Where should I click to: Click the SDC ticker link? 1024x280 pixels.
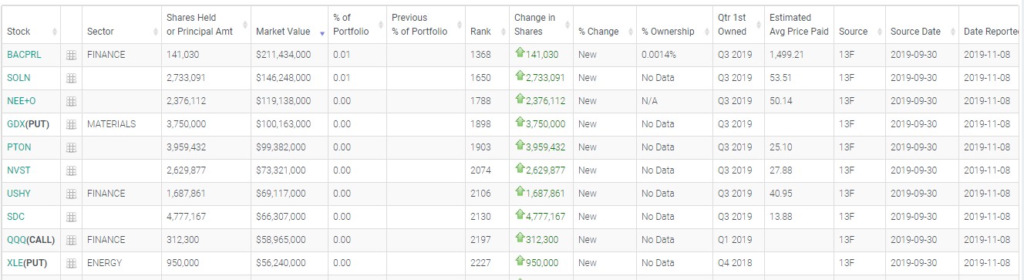tap(16, 217)
